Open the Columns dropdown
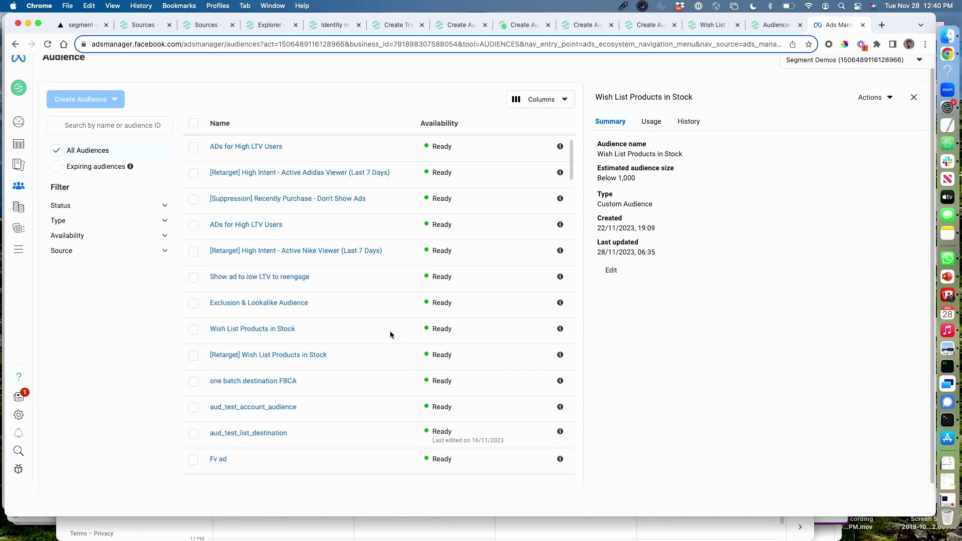Image resolution: width=962 pixels, height=541 pixels. coord(541,99)
